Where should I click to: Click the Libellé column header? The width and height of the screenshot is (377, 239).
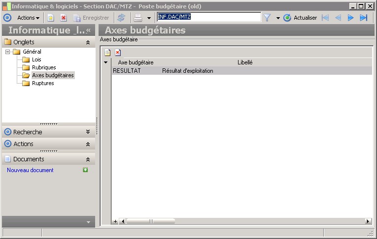tap(245, 62)
